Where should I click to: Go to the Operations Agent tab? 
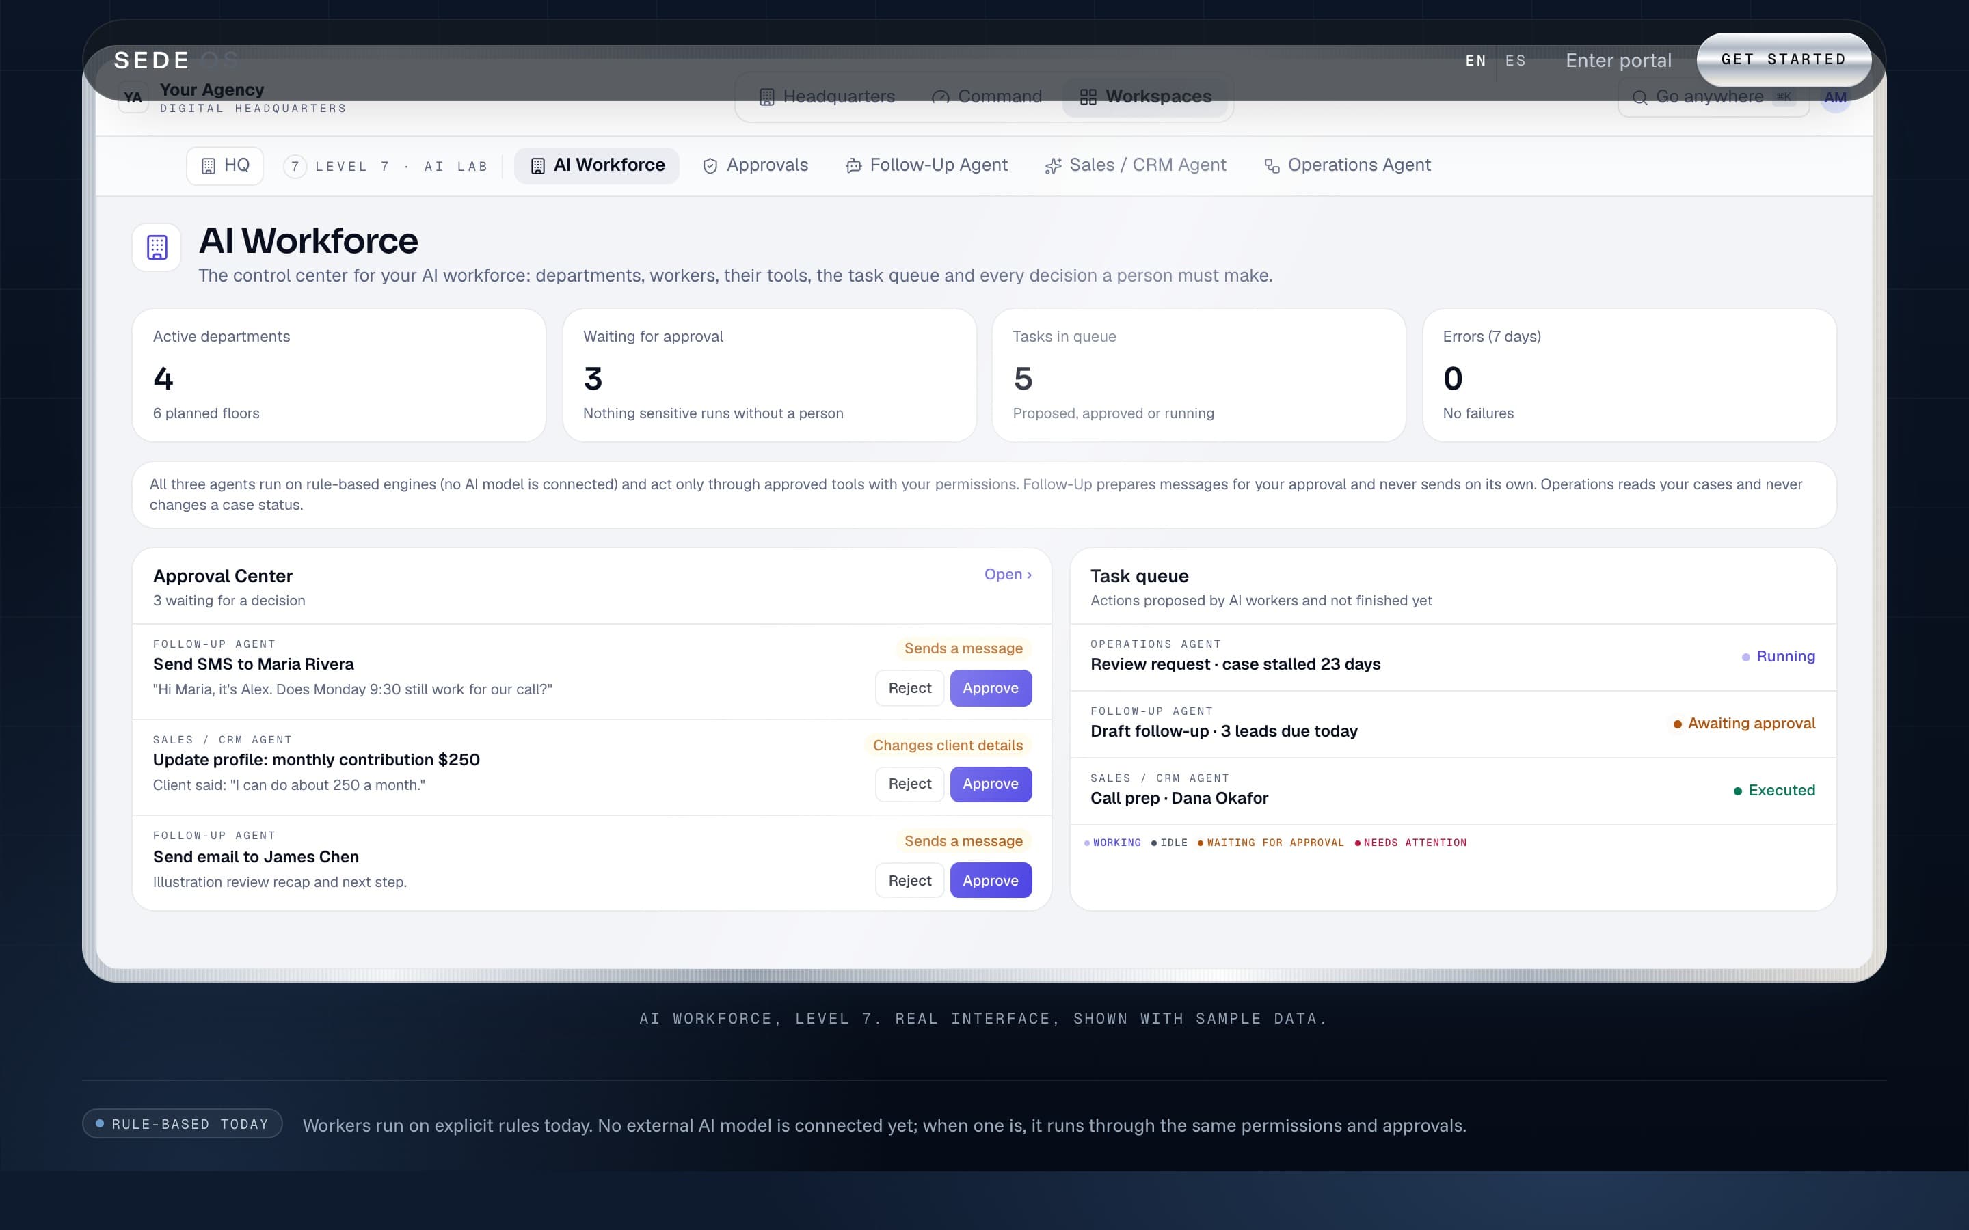(x=1347, y=166)
